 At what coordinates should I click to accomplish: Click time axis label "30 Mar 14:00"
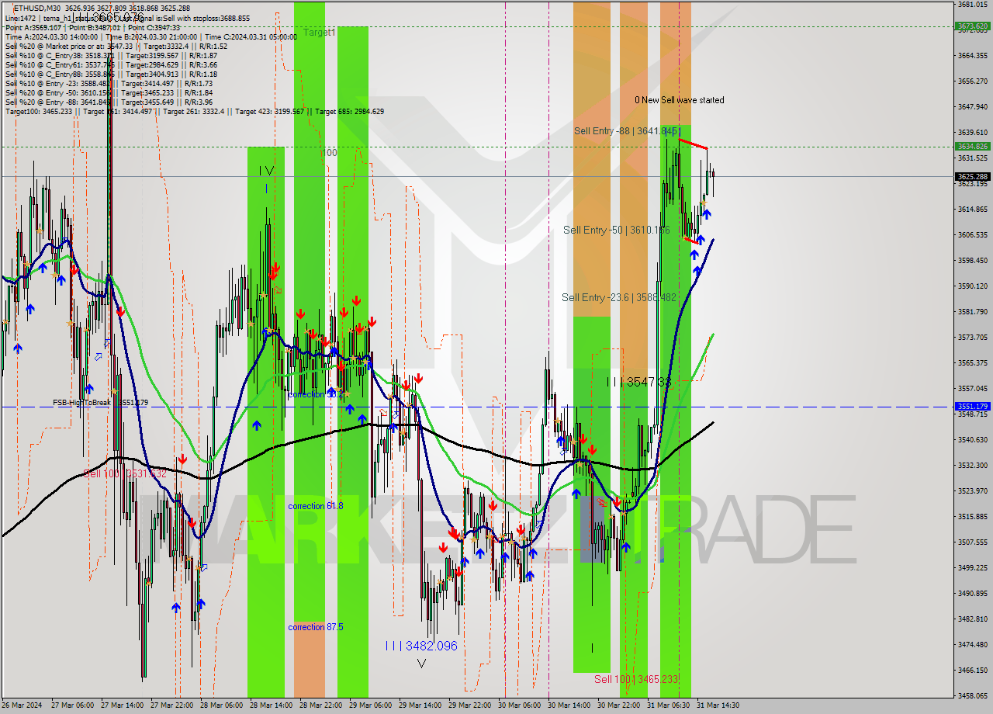(x=569, y=705)
